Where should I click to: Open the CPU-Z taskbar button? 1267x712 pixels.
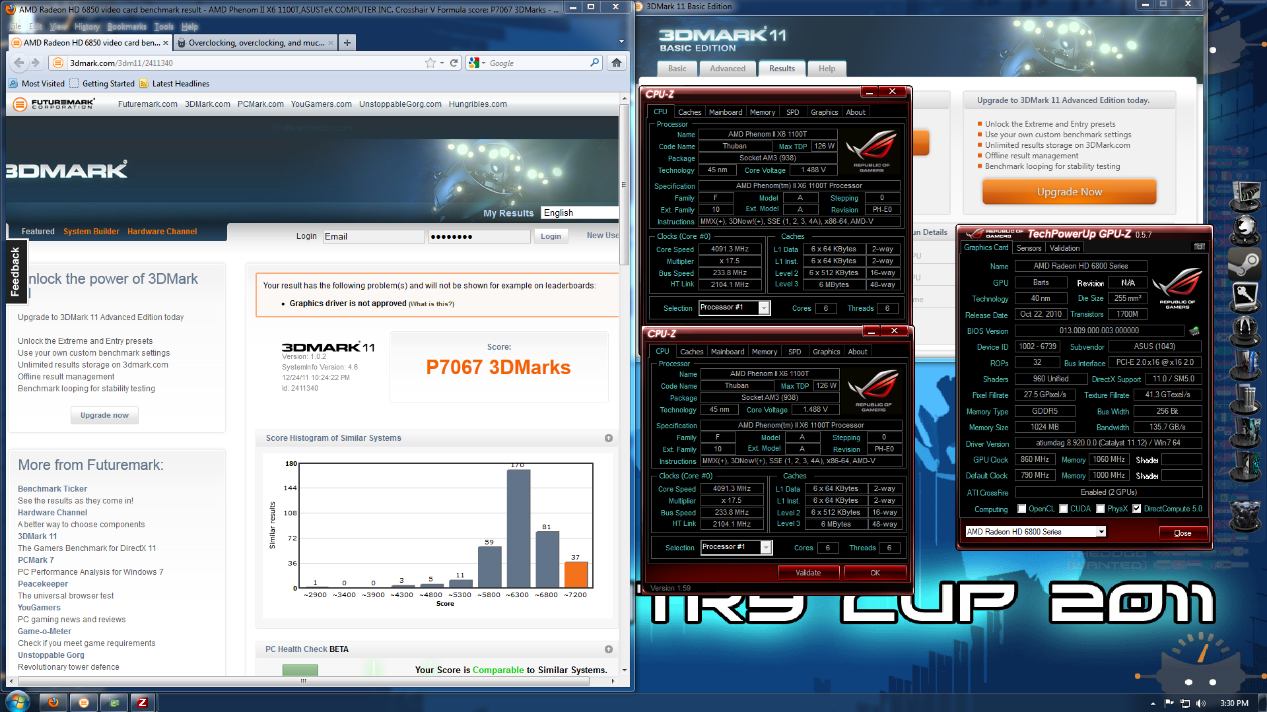tap(143, 703)
